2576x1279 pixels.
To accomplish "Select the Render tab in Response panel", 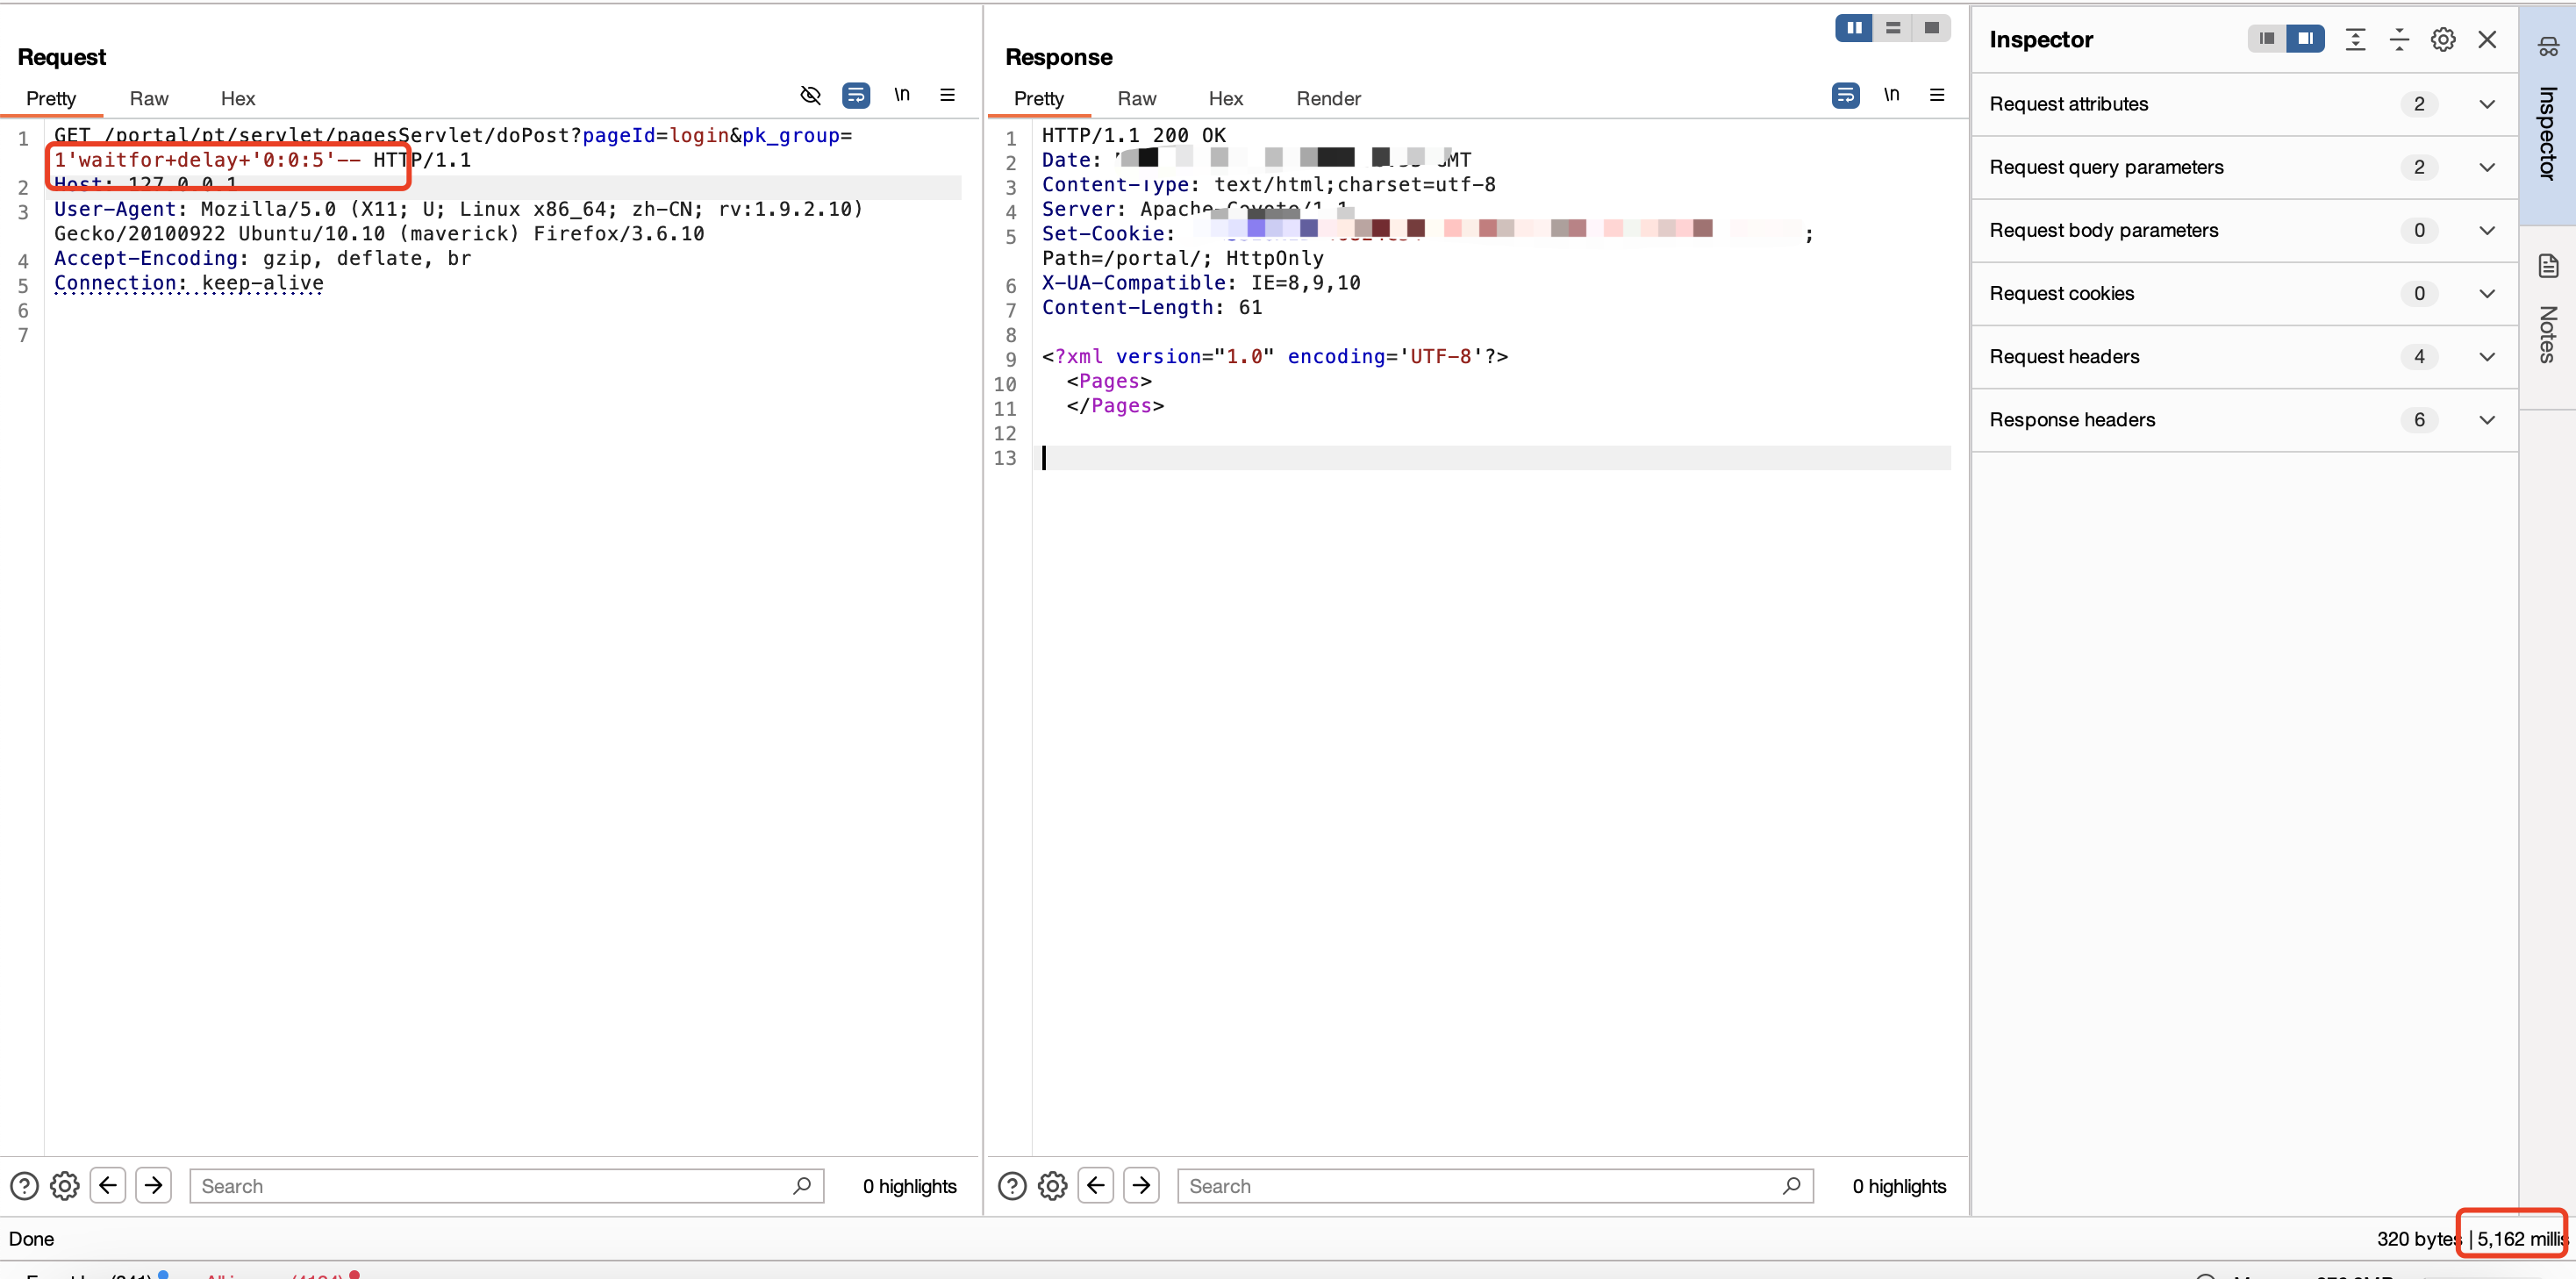I will (x=1329, y=98).
